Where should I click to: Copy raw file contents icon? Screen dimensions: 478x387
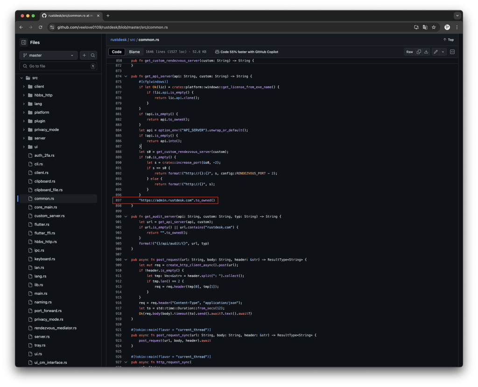(419, 52)
